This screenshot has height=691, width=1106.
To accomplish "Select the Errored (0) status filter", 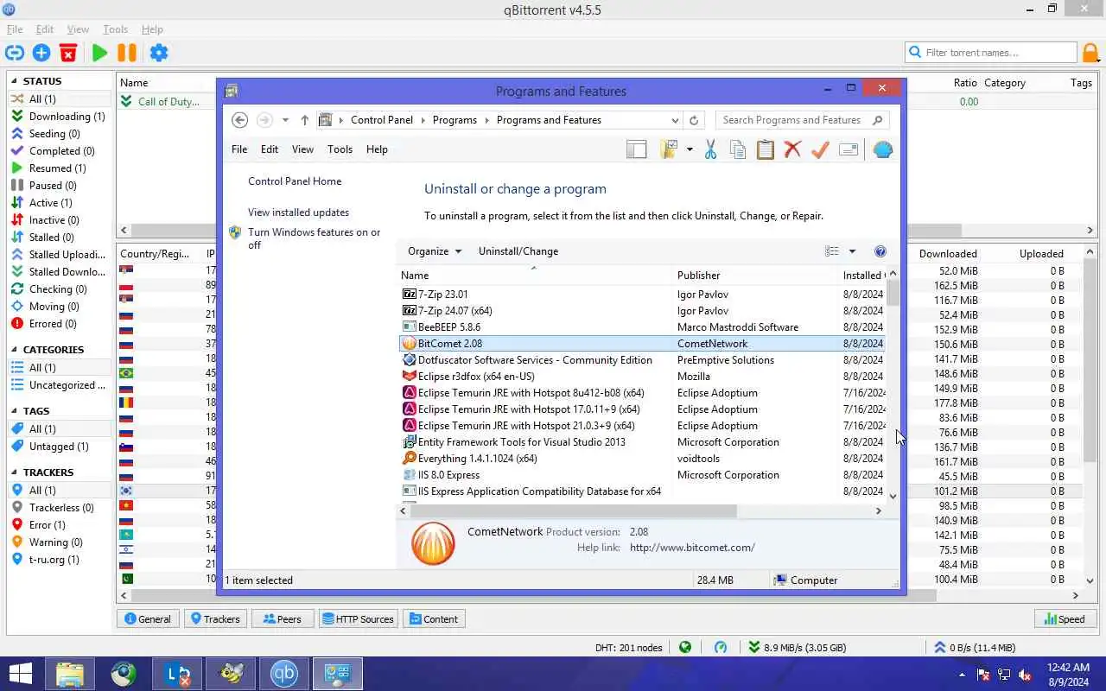I will click(59, 324).
